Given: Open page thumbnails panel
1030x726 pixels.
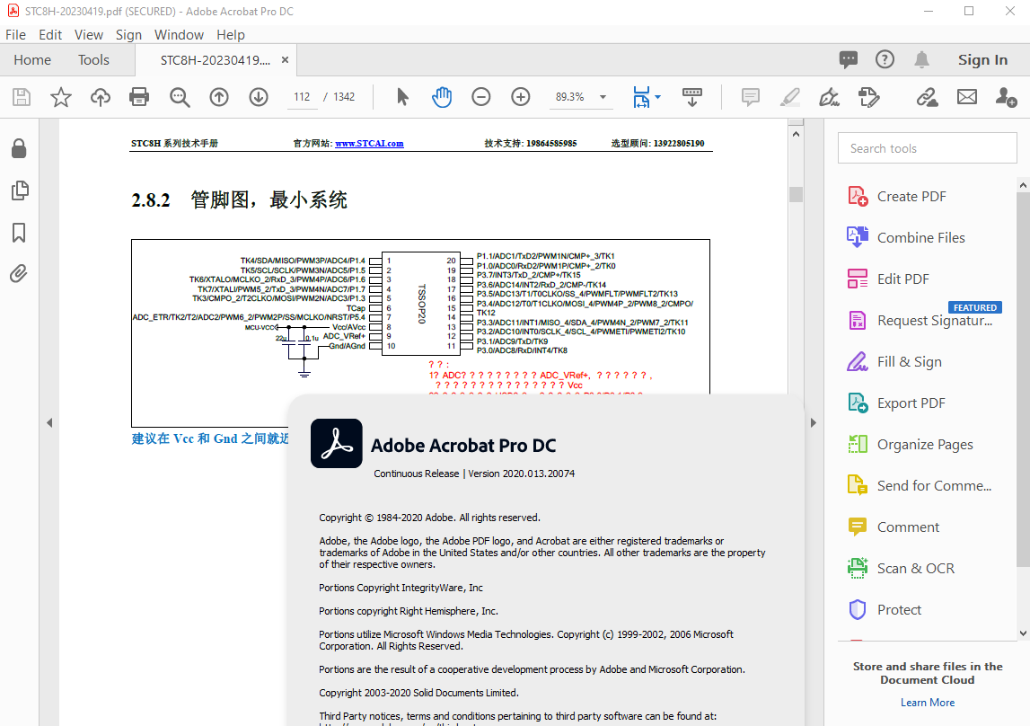Looking at the screenshot, I should coord(19,190).
